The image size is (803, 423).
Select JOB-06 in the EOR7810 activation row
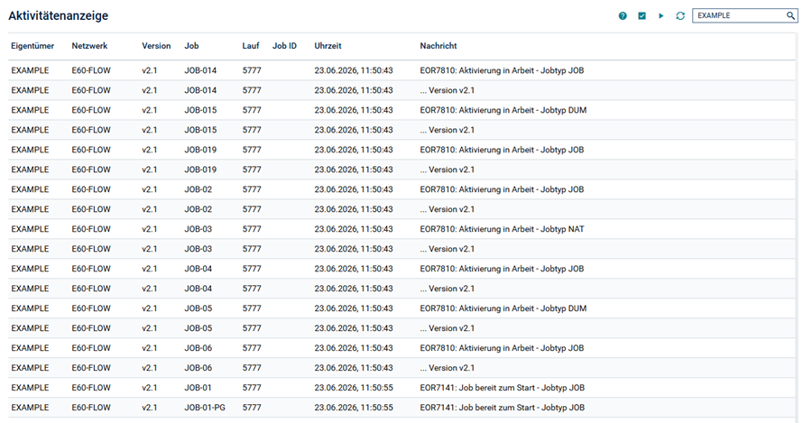(198, 348)
